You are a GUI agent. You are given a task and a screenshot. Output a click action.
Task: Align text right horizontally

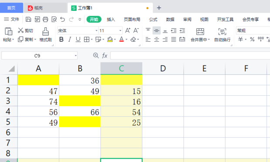(x=165, y=39)
